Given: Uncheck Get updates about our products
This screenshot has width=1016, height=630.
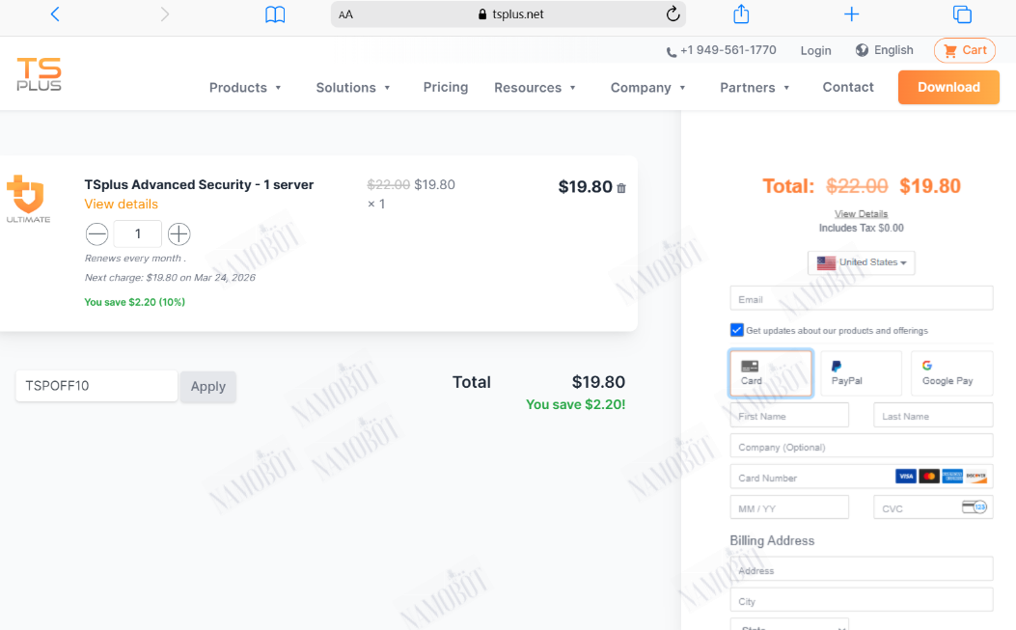Looking at the screenshot, I should [737, 330].
